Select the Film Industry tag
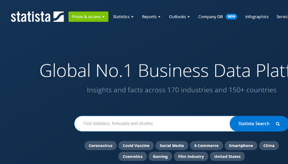The image size is (288, 164). tap(191, 157)
